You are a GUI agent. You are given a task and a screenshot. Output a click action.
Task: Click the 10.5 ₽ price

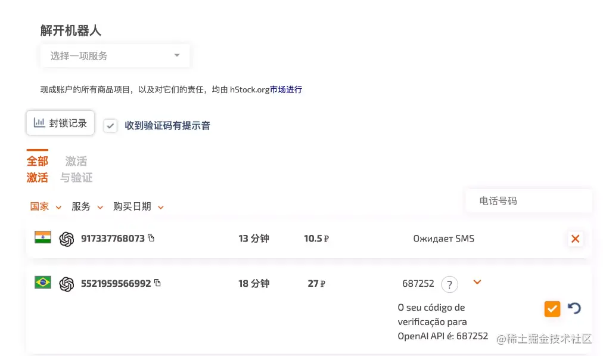tap(316, 239)
